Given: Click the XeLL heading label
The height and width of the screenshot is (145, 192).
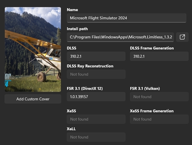Looking at the screenshot, I should coord(71,129).
